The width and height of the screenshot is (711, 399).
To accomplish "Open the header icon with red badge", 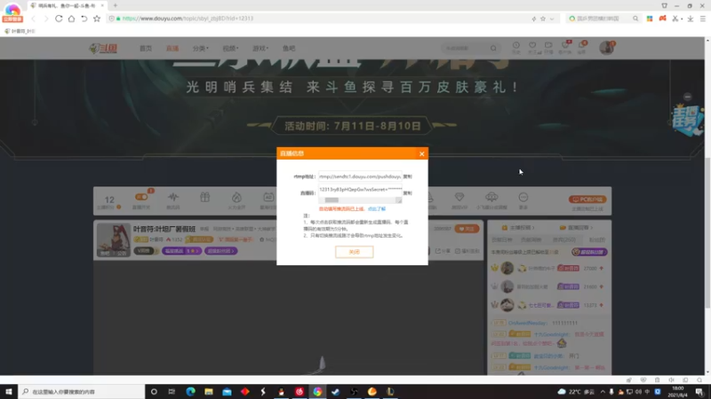I will click(x=565, y=47).
